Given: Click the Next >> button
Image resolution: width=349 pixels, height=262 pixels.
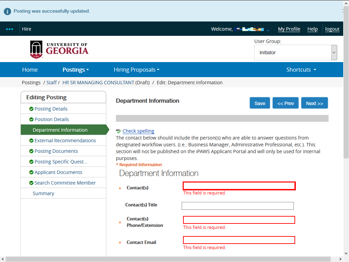Looking at the screenshot, I should 314,103.
